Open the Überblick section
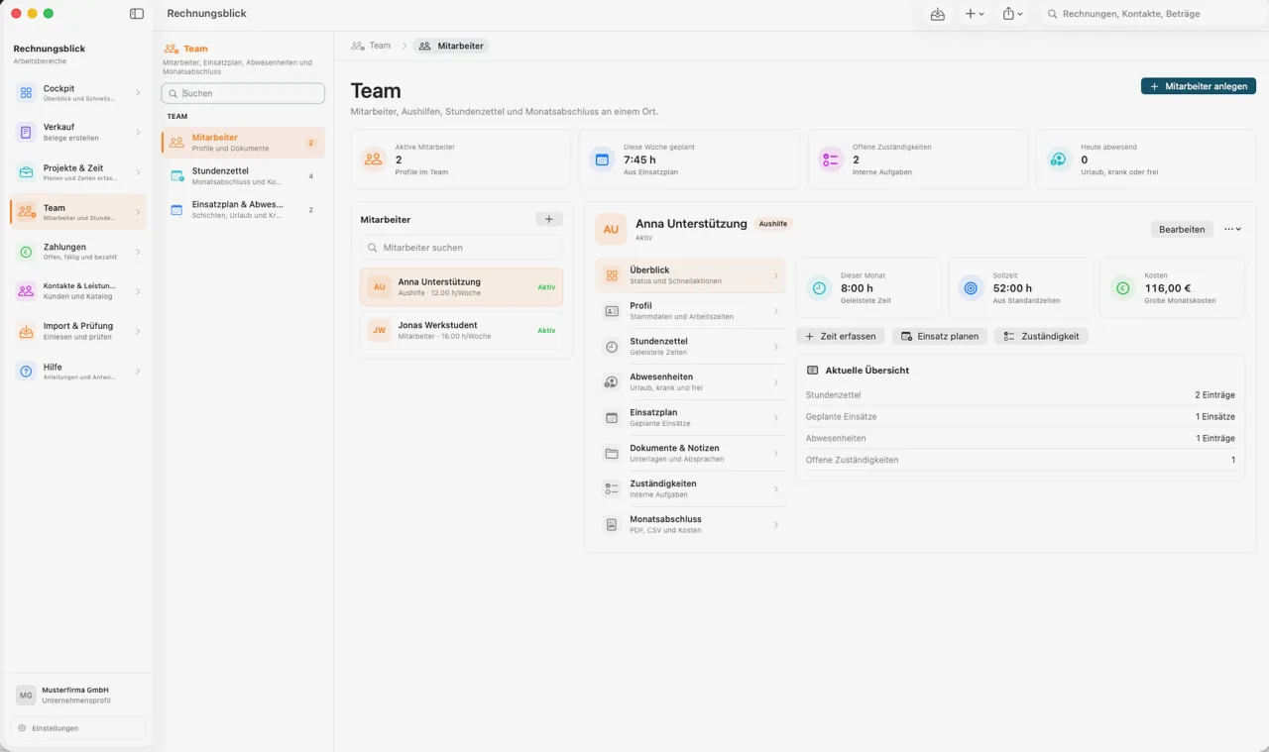This screenshot has height=752, width=1269. [690, 275]
